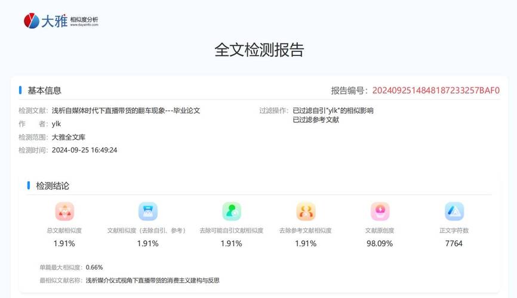The height and width of the screenshot is (298, 517).
Task: Open most similar document 浅析媒介仪式视角下直播带货的消费主义建构与反思
Action: [x=153, y=281]
